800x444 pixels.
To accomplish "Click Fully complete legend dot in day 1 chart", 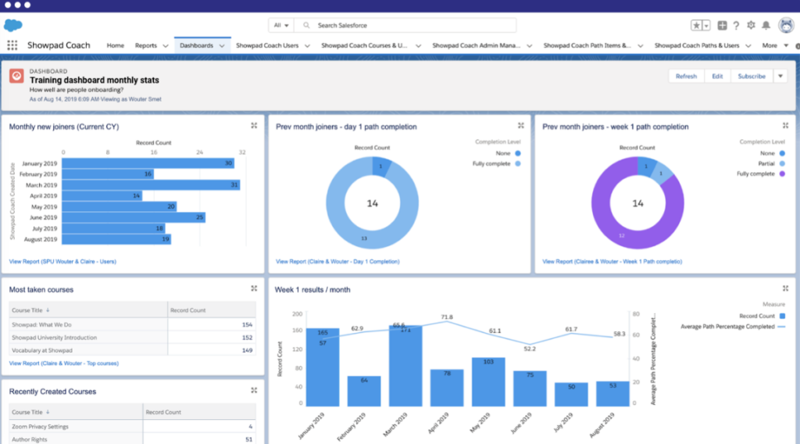I will [x=518, y=164].
